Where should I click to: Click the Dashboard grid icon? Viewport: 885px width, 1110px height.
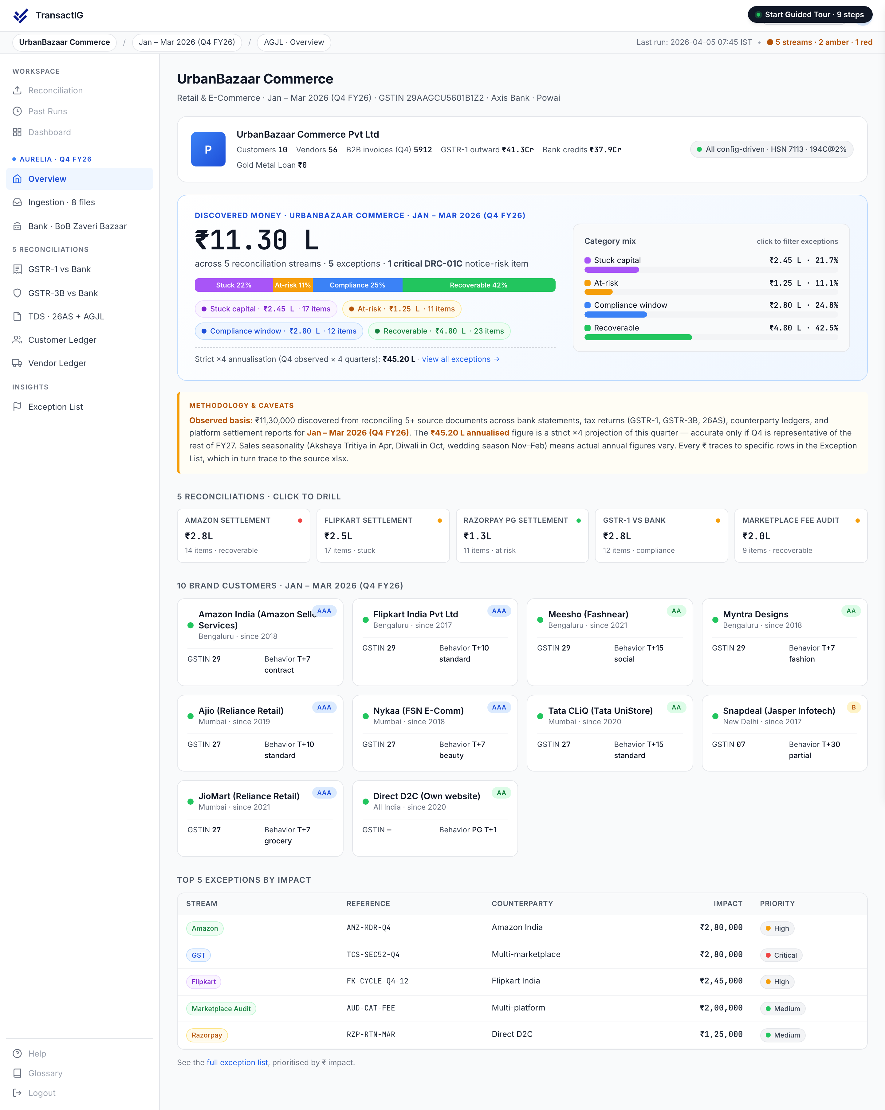[x=18, y=132]
